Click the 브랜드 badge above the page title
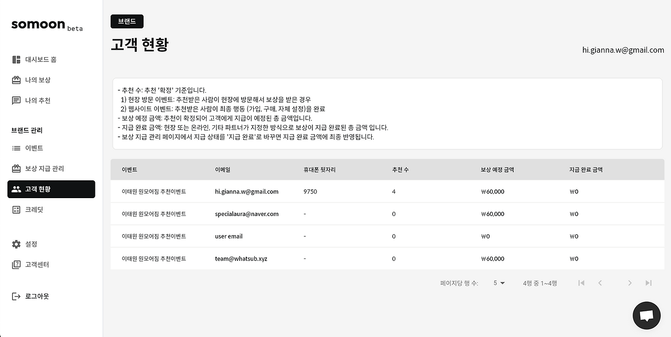 tap(127, 21)
